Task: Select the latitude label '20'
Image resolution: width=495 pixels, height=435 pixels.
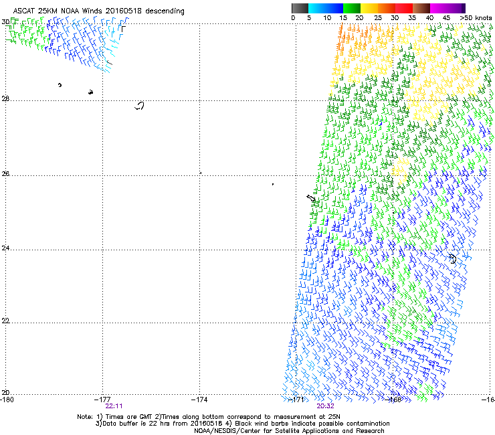Action: click(x=5, y=392)
